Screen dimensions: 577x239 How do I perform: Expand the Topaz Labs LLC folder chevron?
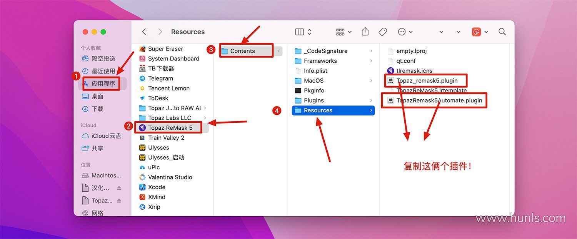205,118
